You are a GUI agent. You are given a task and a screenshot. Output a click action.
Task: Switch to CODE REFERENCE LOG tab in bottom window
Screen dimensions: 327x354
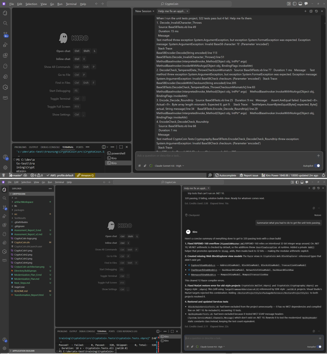click(127, 332)
